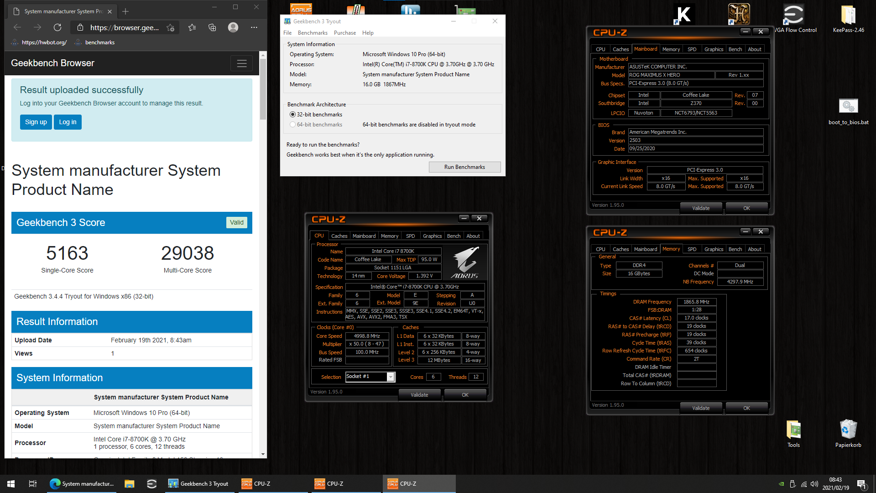Open the notification center icon
The width and height of the screenshot is (876, 493).
(x=861, y=484)
